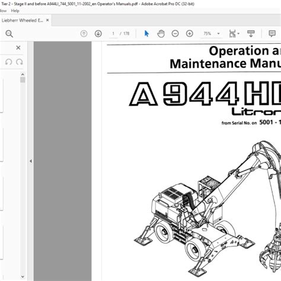This screenshot has width=281, height=281.
Task: Select the hand pan tool
Action: click(x=161, y=34)
